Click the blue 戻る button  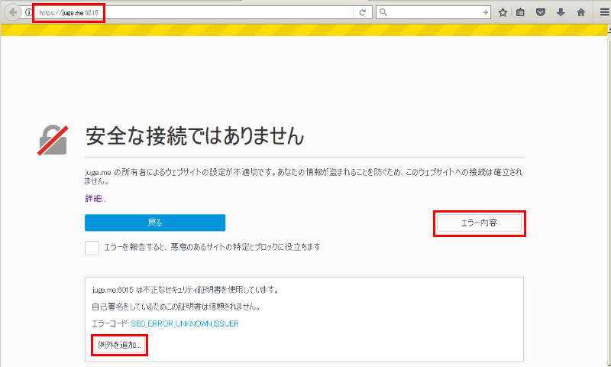click(155, 222)
